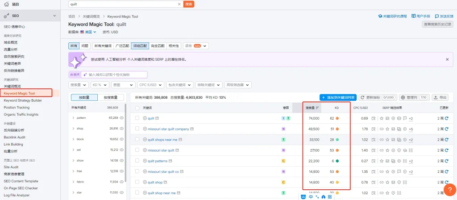Click 查看搜索历史记录 button
457x200 pixels.
pyautogui.click(x=437, y=25)
